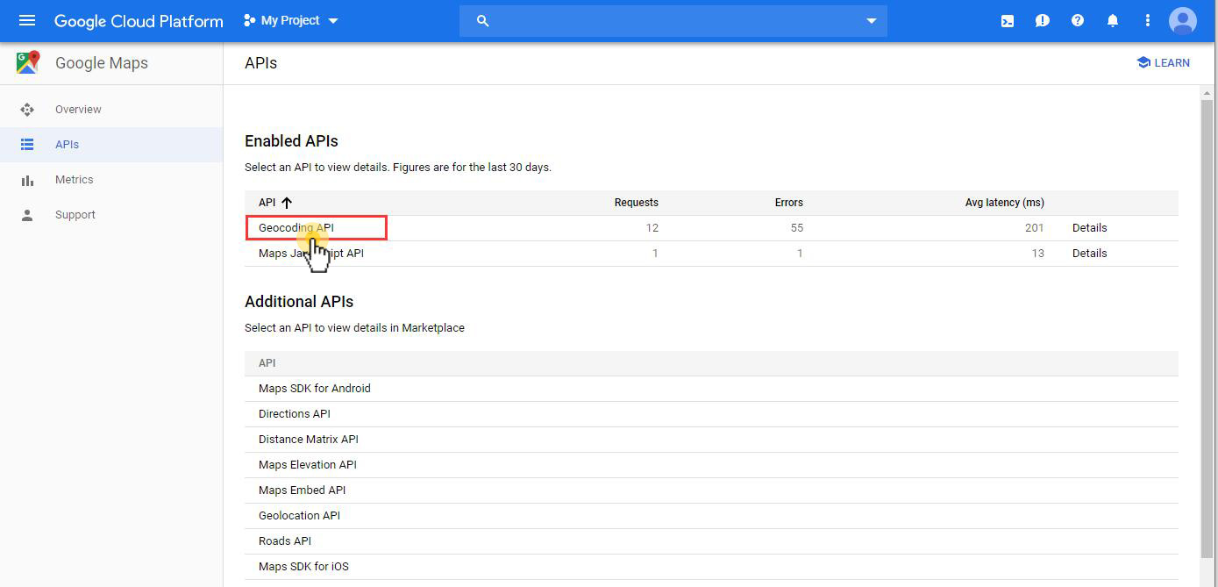The width and height of the screenshot is (1218, 587).
Task: Click Maps JavaScript latency value 13
Action: pyautogui.click(x=1037, y=254)
